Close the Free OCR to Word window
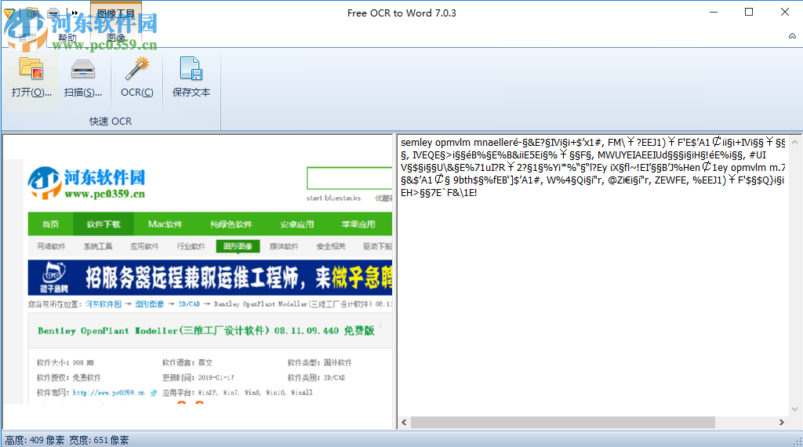 click(784, 13)
